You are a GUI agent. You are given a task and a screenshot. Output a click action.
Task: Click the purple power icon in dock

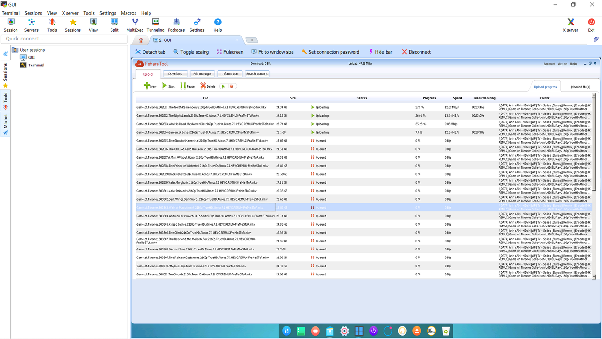pyautogui.click(x=373, y=331)
